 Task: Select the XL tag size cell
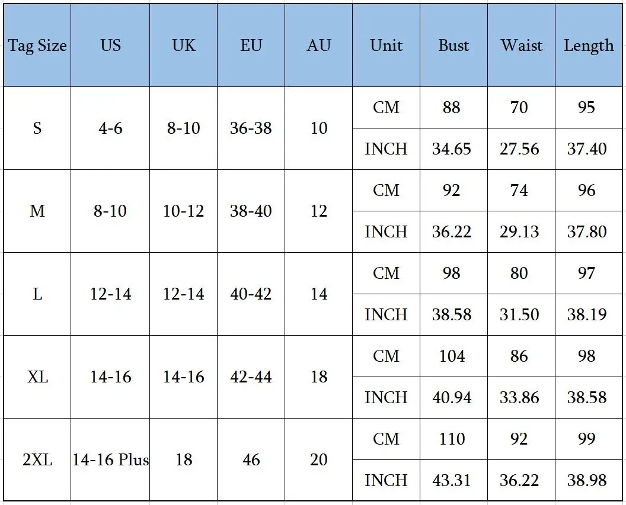[x=37, y=377]
